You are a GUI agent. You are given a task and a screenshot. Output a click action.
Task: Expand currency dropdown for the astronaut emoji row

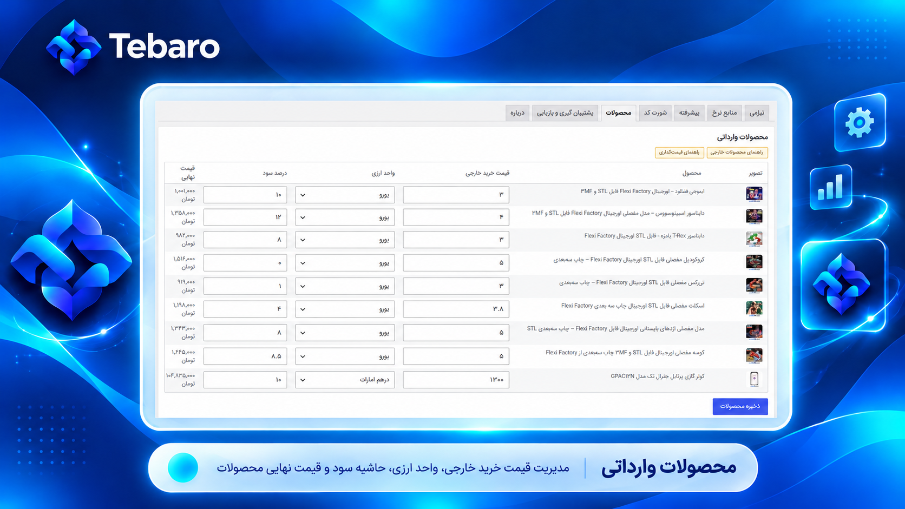[x=345, y=195]
